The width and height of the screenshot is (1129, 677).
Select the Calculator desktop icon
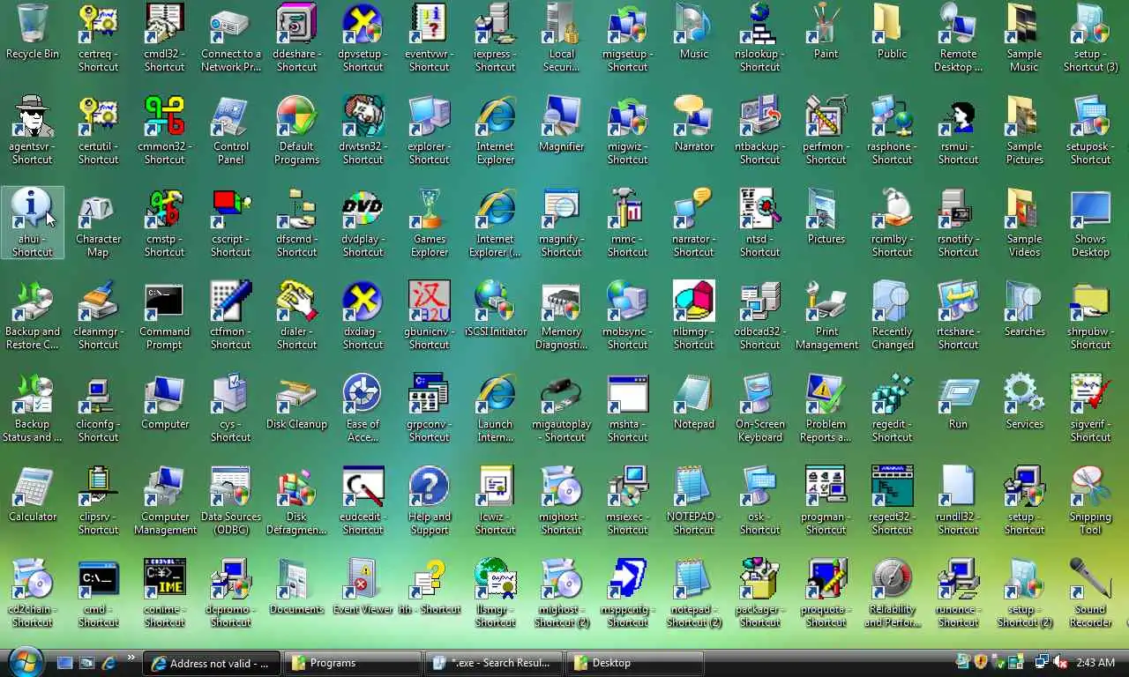pyautogui.click(x=33, y=495)
